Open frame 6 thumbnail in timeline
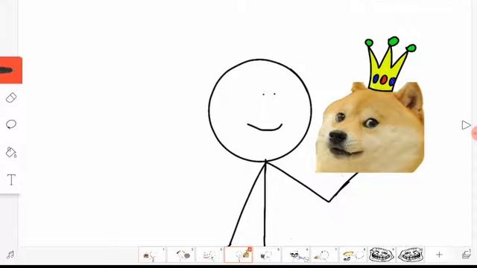The image size is (477, 268). (x=296, y=255)
